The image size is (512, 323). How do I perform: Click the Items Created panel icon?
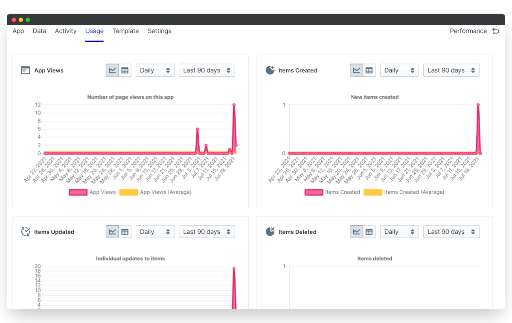(270, 70)
